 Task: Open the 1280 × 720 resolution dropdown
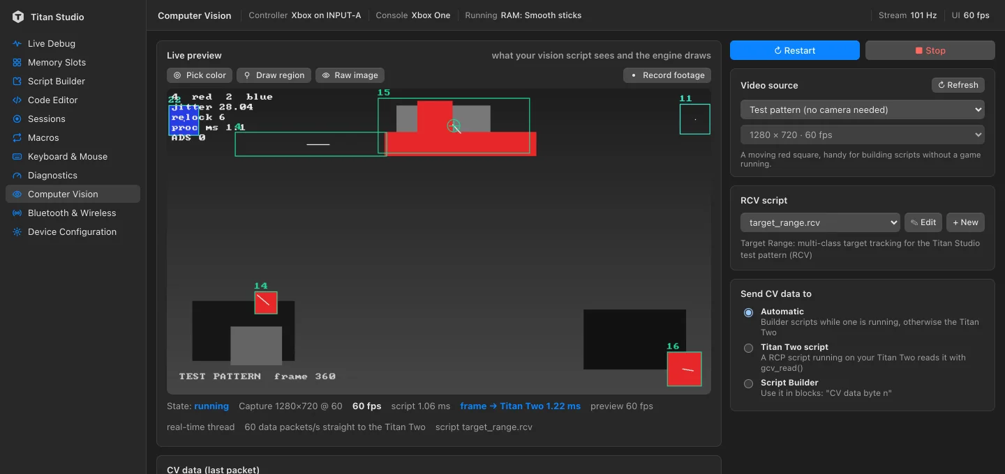tap(863, 135)
